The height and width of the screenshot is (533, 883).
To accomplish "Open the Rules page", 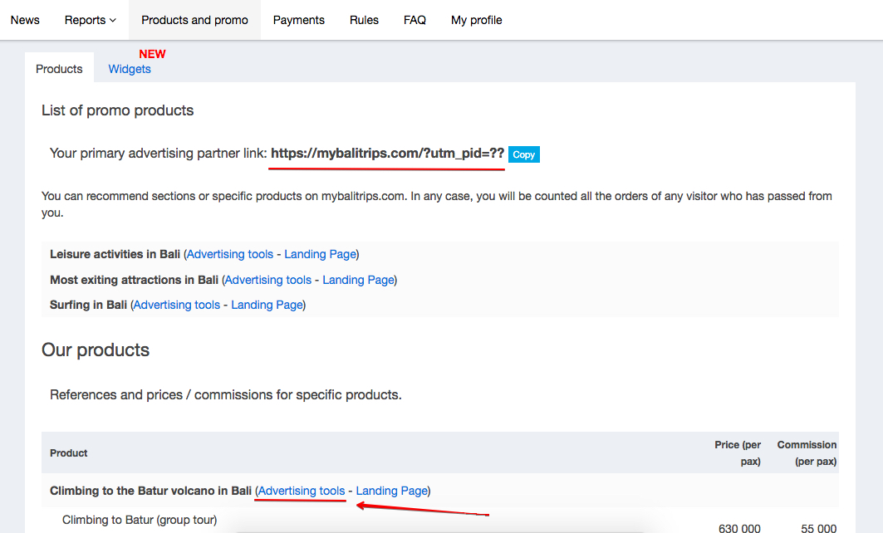I will 364,20.
